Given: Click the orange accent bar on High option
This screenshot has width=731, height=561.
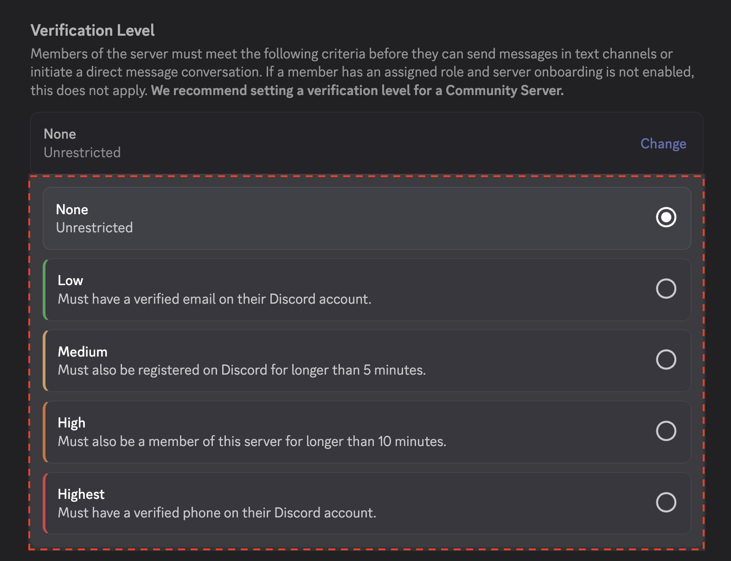Looking at the screenshot, I should 45,432.
